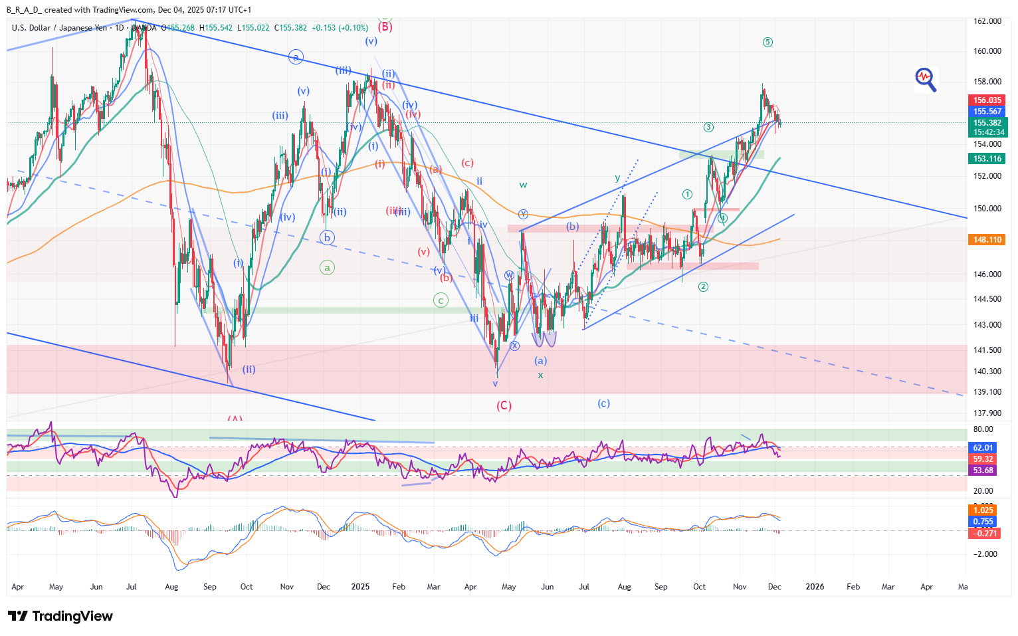This screenshot has width=1018, height=636.
Task: Click the red -0.271 MACD histogram label
Action: point(984,533)
